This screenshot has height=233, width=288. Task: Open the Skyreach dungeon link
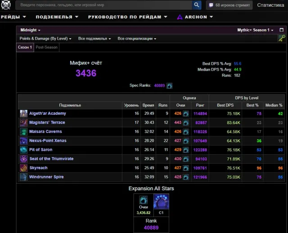coord(38,168)
